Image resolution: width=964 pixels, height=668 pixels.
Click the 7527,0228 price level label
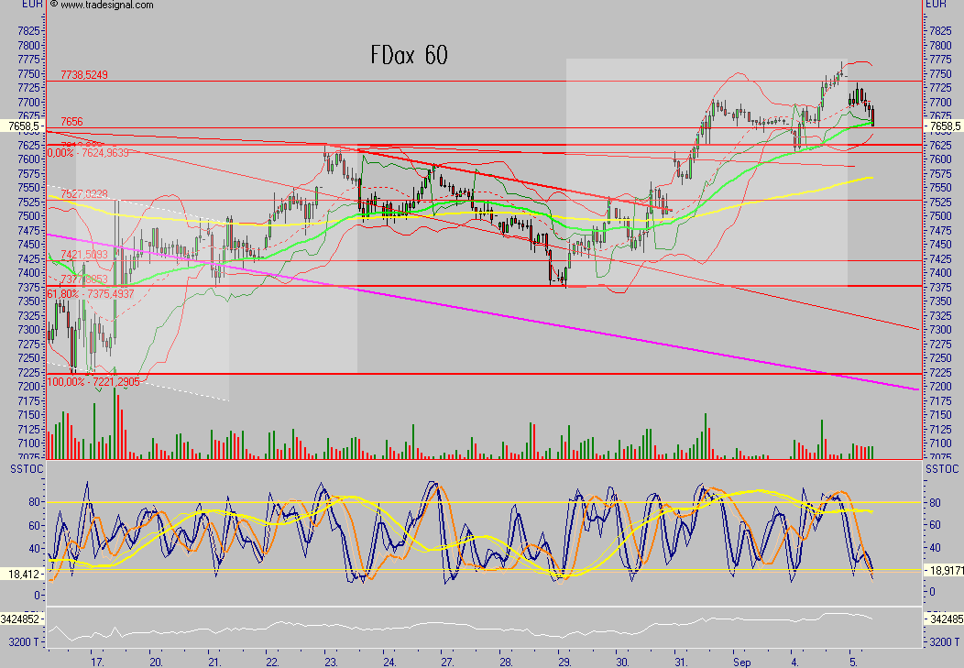pyautogui.click(x=84, y=193)
